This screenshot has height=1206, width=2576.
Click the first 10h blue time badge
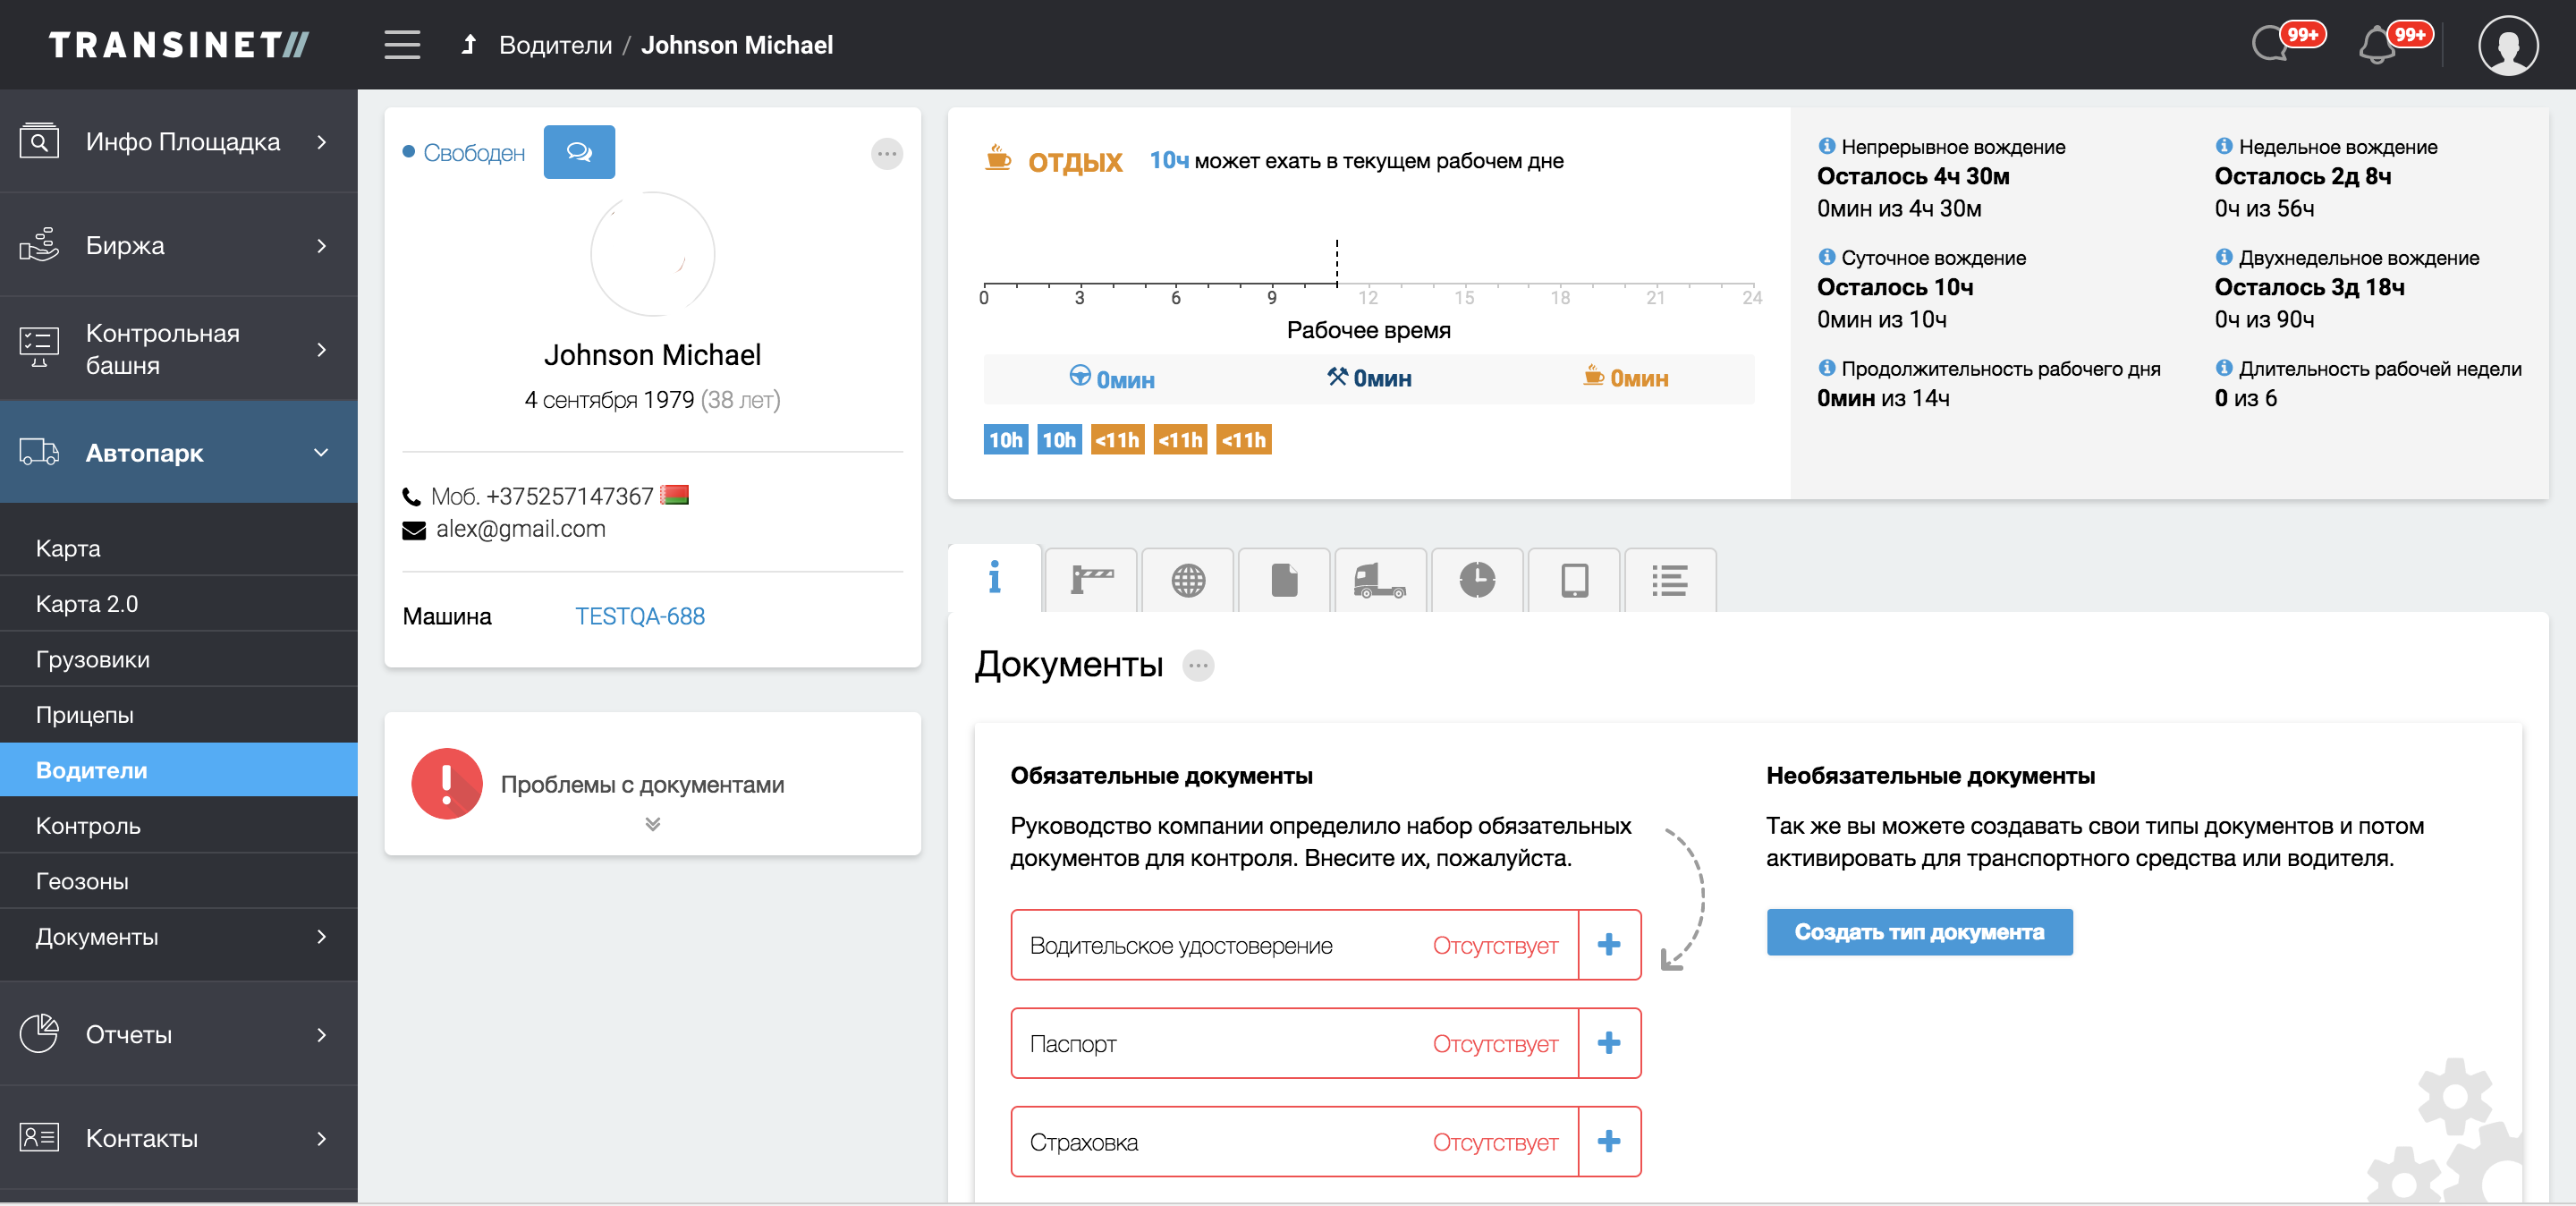coord(1005,440)
